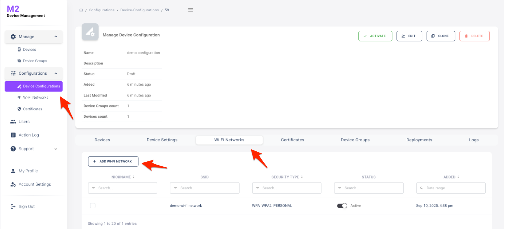Expand the Support menu chevron

point(56,149)
